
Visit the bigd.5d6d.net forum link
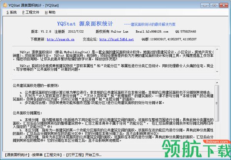pyautogui.click(x=117, y=39)
